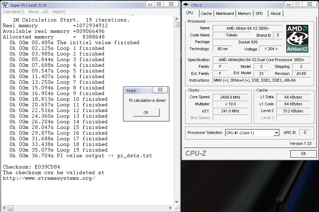Confirm the PI calculation done dialog with OK
The image size is (319, 212).
click(146, 112)
